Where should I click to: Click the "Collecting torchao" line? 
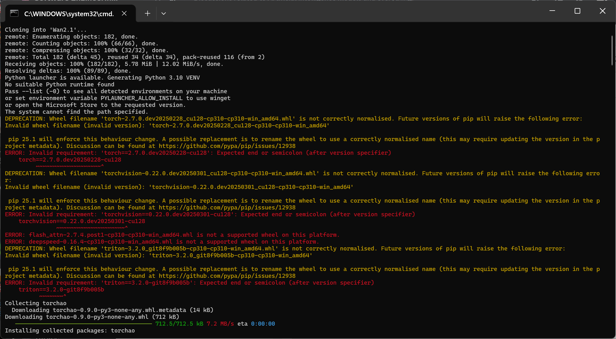[x=35, y=303]
